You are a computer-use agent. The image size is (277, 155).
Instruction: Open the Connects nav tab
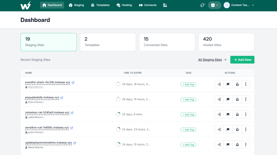tap(147, 5)
